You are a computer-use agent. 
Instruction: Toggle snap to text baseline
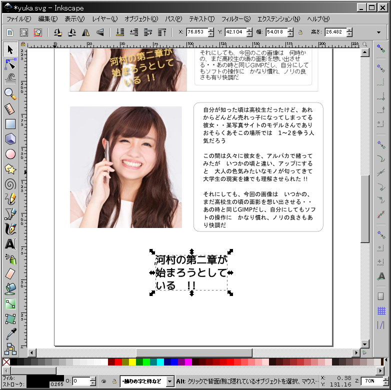(x=380, y=276)
